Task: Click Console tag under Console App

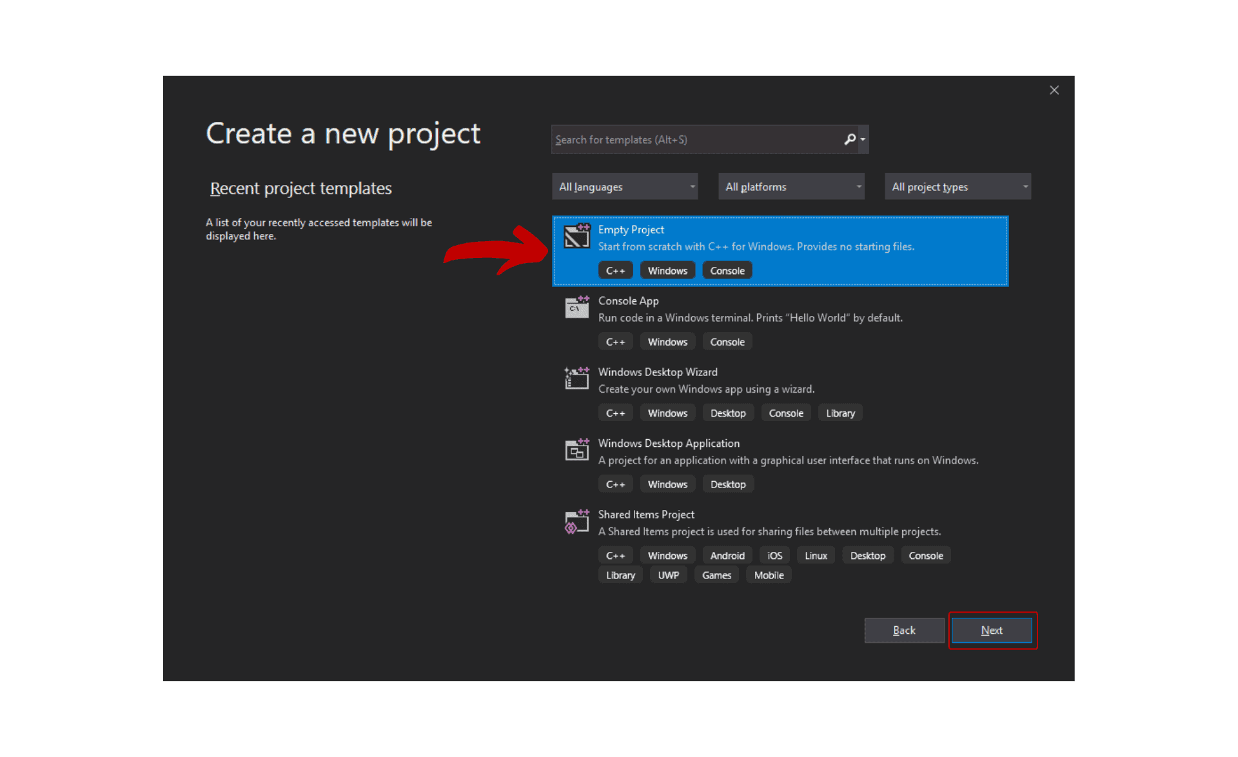Action: [727, 342]
